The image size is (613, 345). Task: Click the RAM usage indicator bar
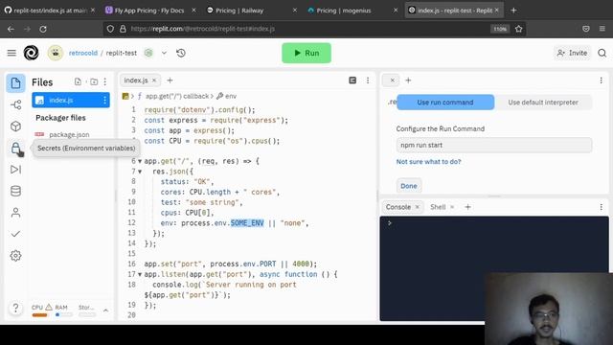coord(63,314)
